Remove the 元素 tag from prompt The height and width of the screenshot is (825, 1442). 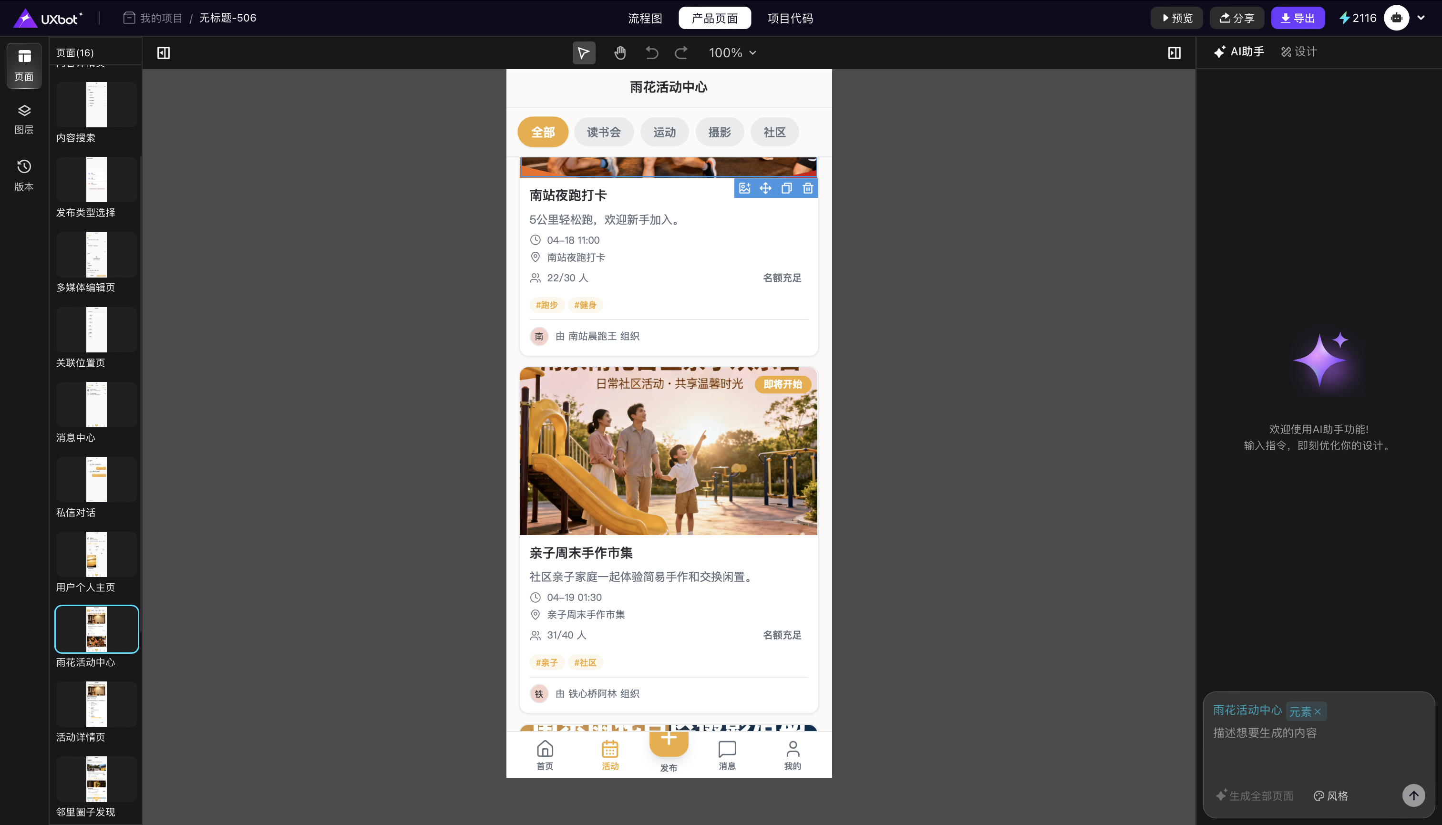1318,712
